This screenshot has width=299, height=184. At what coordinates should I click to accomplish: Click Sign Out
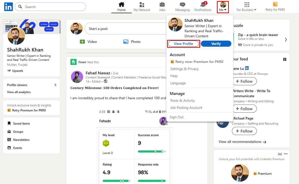click(x=176, y=117)
